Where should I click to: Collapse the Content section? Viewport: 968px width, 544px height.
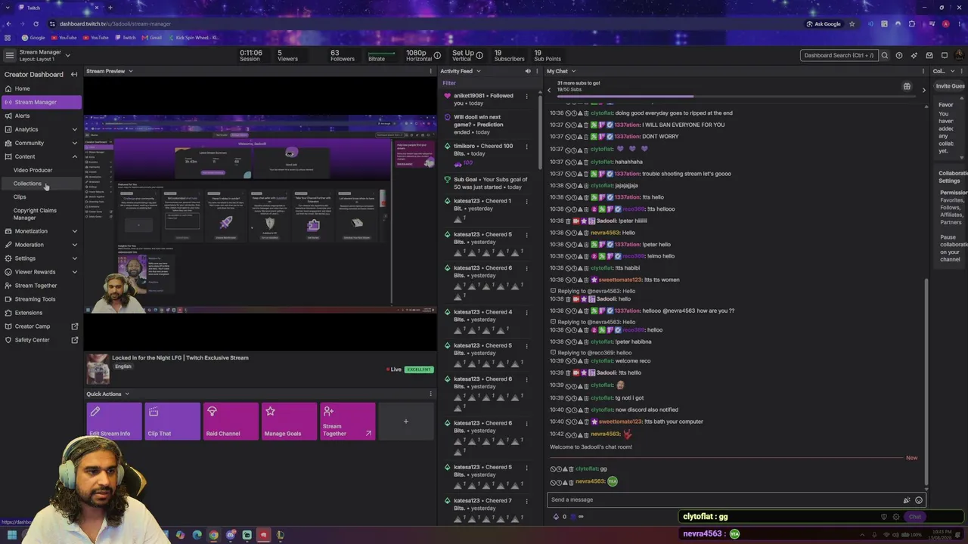point(41,156)
